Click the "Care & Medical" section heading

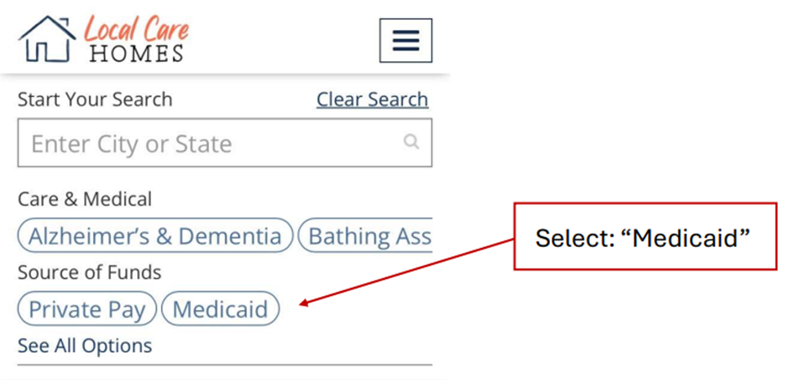click(x=85, y=199)
